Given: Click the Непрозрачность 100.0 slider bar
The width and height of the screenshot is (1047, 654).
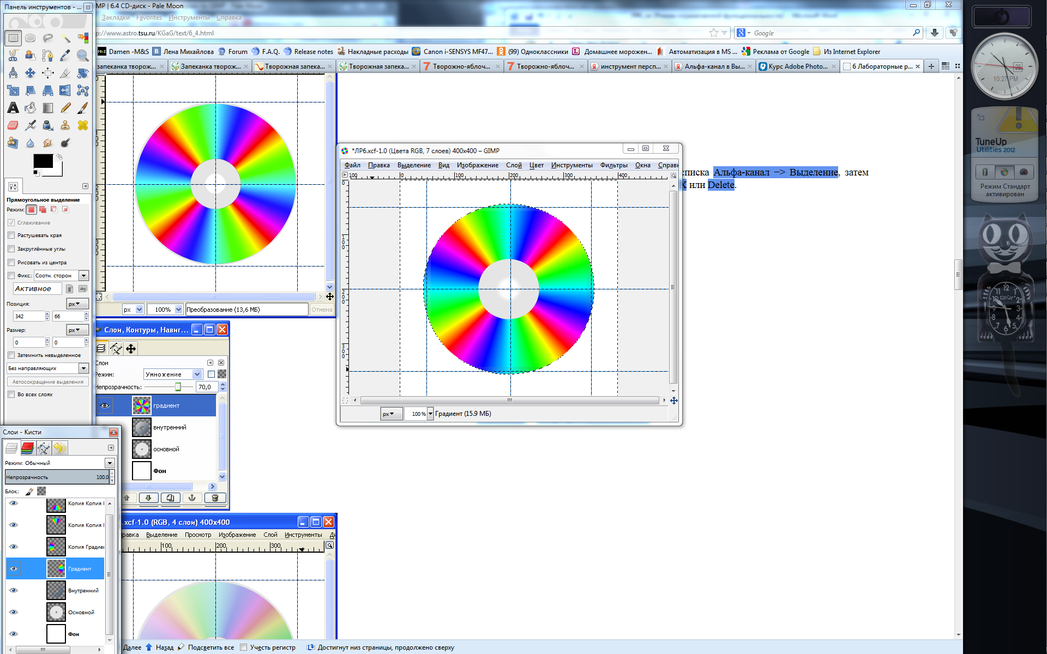Looking at the screenshot, I should 57,477.
